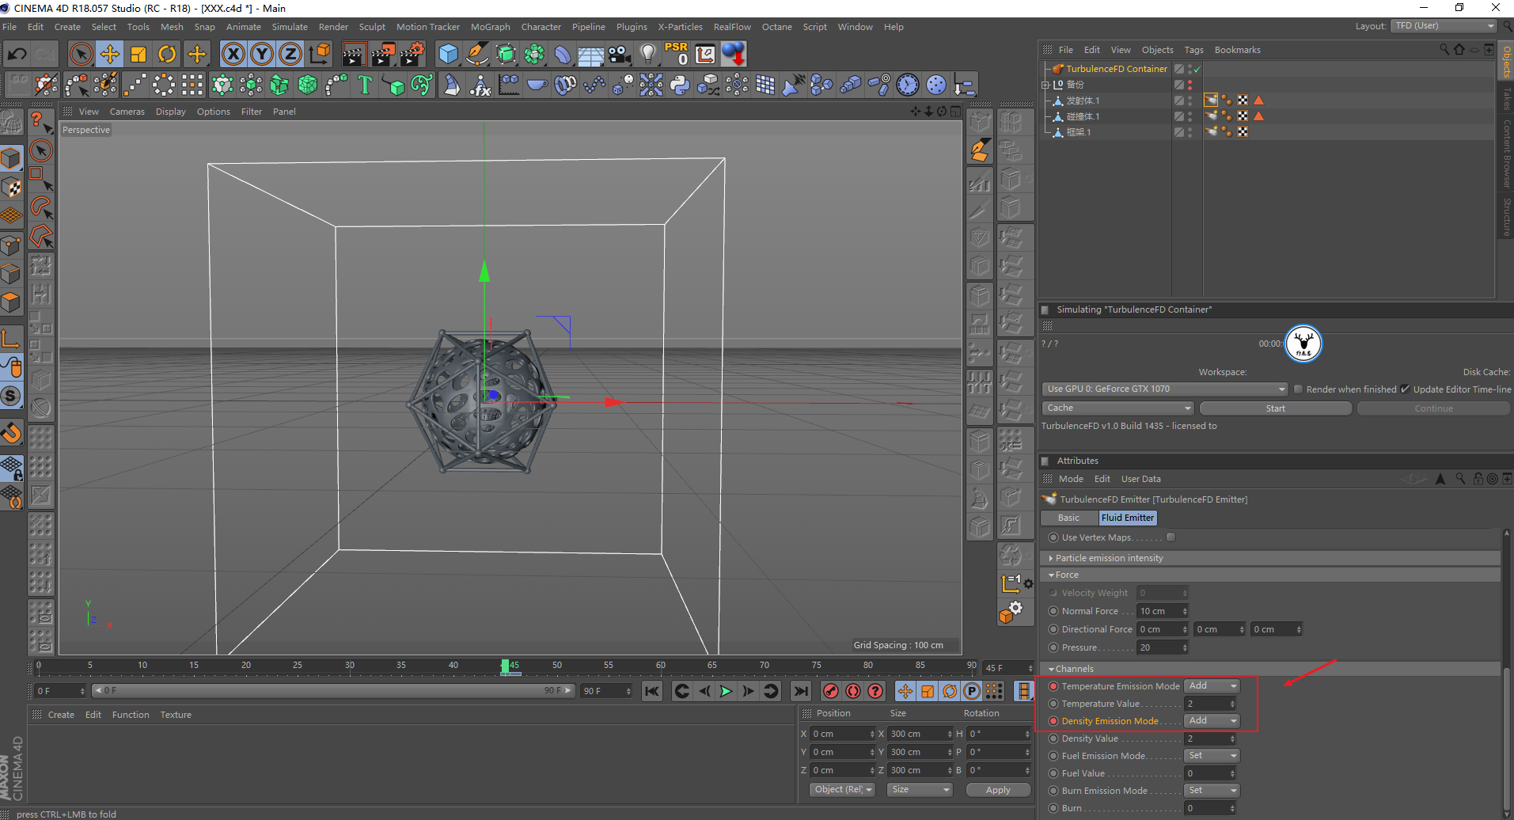Click Record Active Objects key button
Screen dimensions: 1514x820
tap(830, 691)
